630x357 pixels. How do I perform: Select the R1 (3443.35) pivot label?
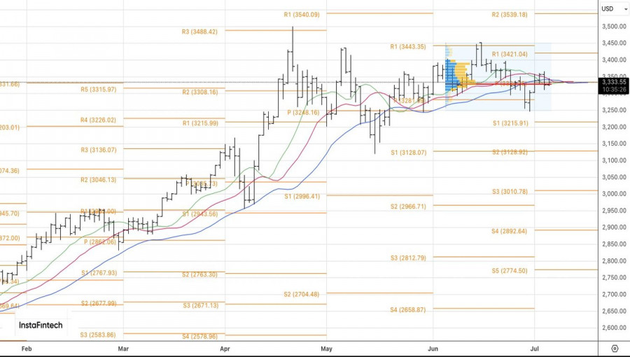pyautogui.click(x=408, y=47)
